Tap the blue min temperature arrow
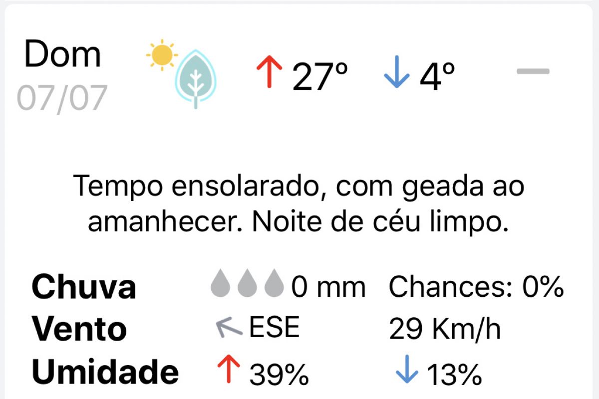 [397, 72]
